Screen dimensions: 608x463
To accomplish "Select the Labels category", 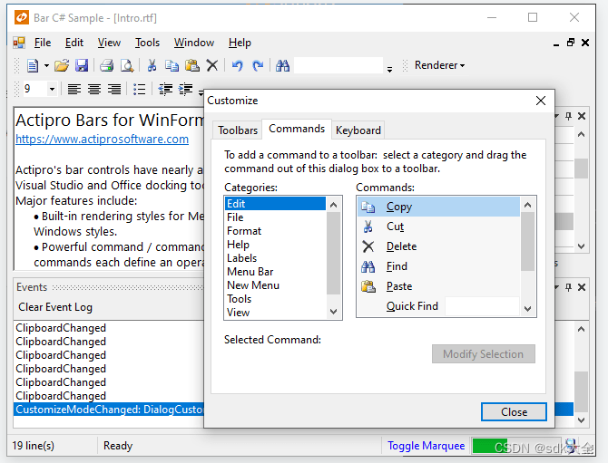I will (275, 258).
